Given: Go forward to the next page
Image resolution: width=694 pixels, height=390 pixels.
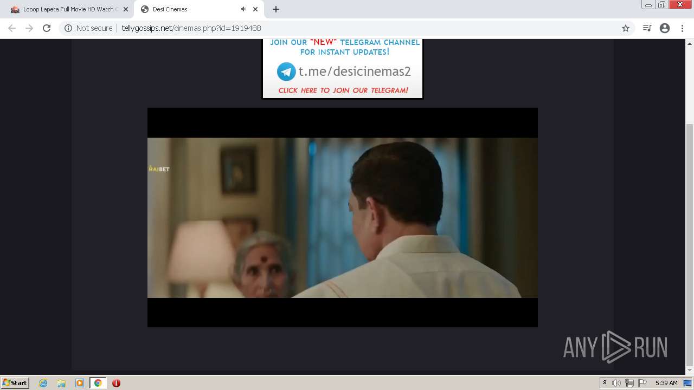Looking at the screenshot, I should click(29, 28).
